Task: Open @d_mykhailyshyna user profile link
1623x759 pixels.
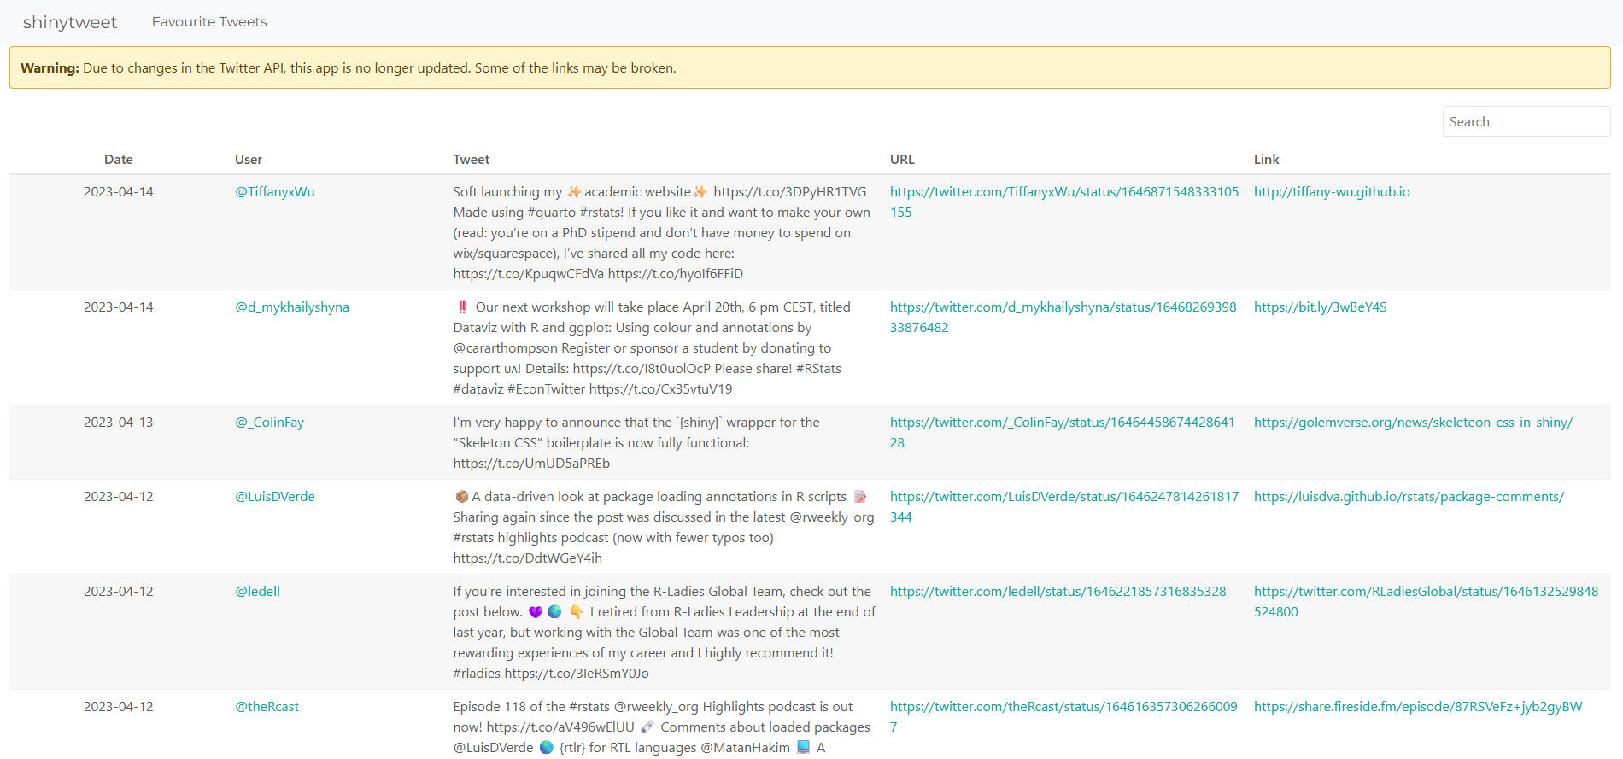Action: [x=292, y=307]
